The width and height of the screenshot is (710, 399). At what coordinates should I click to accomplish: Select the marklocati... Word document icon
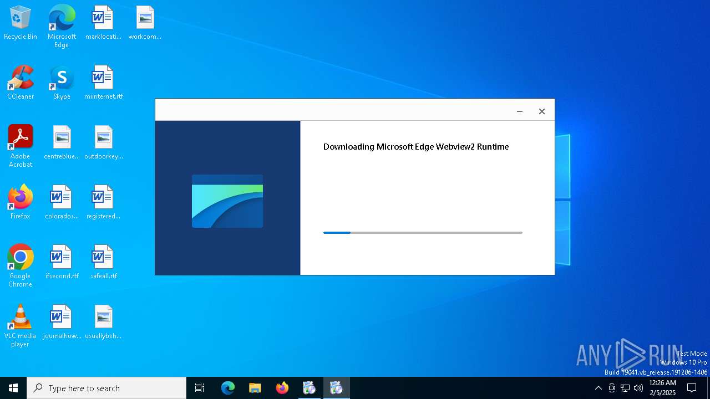click(x=103, y=23)
